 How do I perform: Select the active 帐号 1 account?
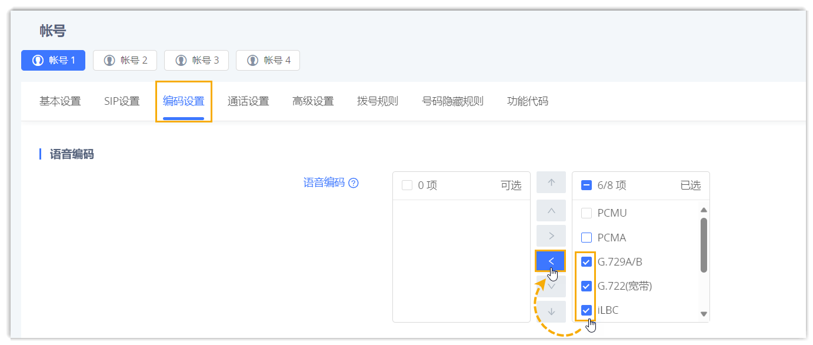pos(54,60)
